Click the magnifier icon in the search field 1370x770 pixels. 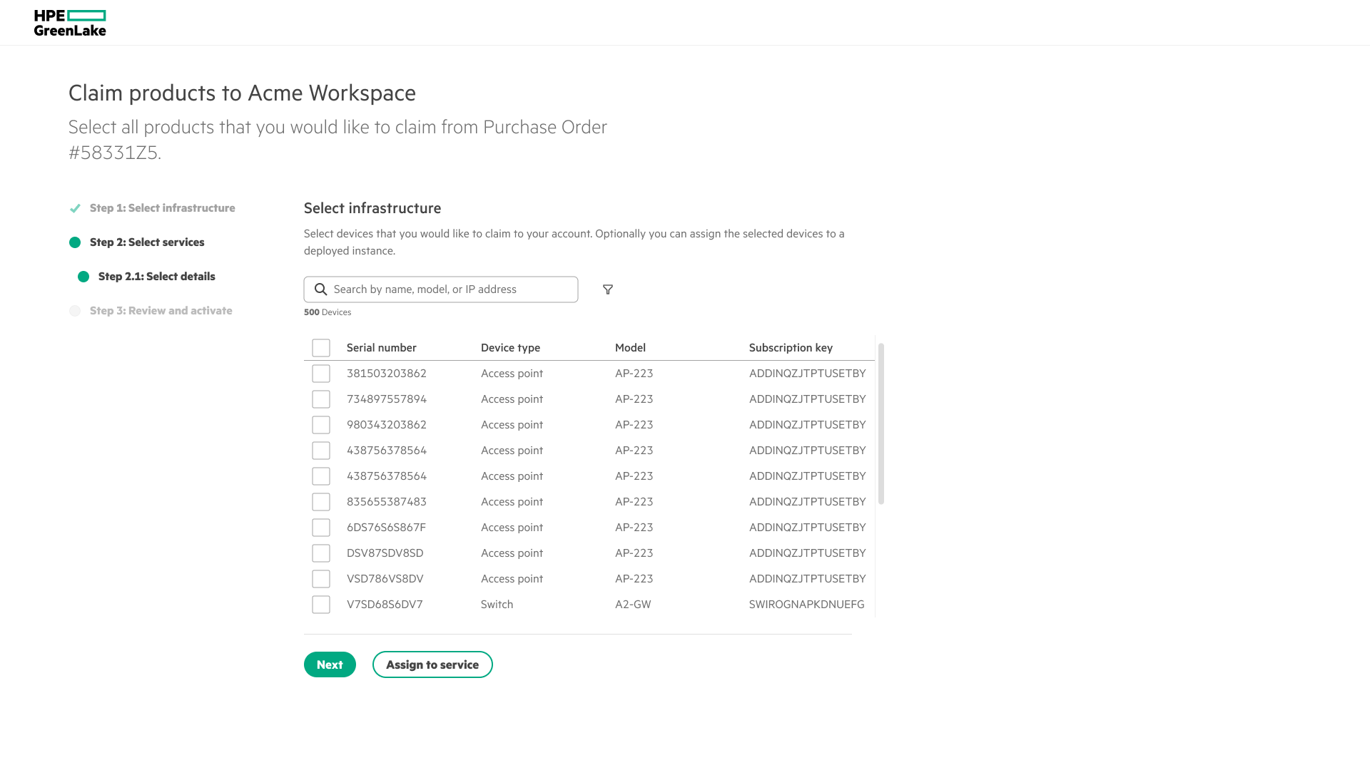click(x=321, y=289)
